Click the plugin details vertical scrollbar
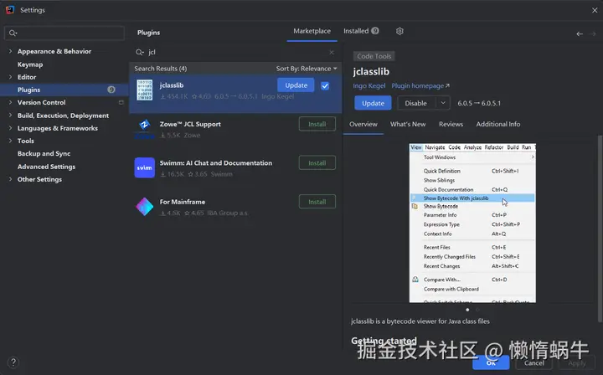This screenshot has height=375, width=603. (x=600, y=229)
